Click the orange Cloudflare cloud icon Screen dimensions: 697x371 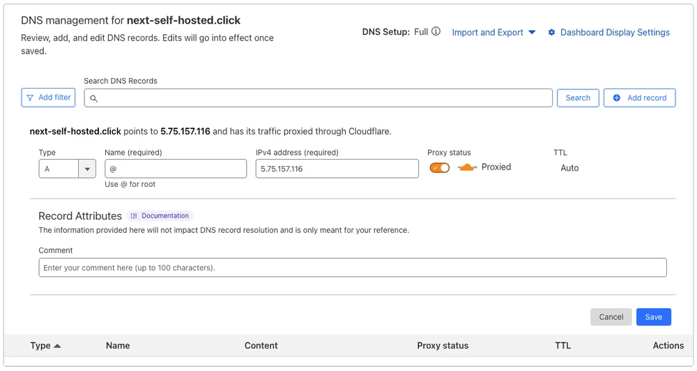tap(467, 167)
